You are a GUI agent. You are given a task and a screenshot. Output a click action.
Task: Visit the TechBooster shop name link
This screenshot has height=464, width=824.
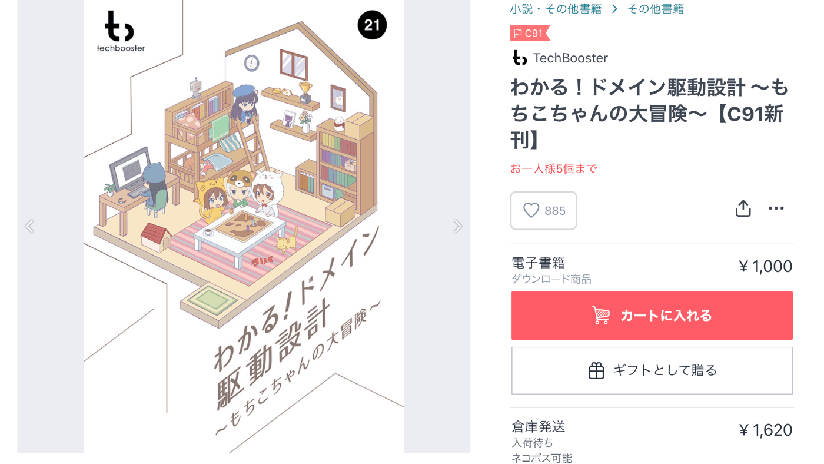570,58
